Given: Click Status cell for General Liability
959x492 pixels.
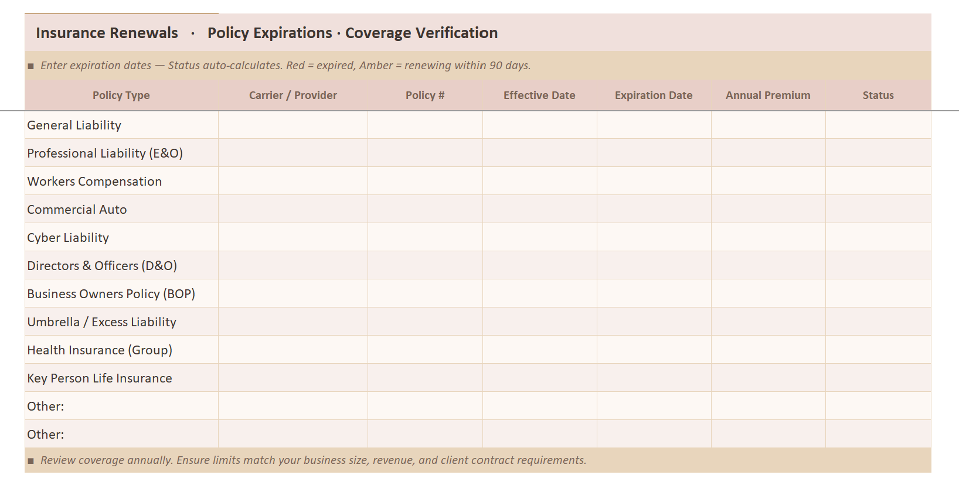Looking at the screenshot, I should [x=878, y=125].
